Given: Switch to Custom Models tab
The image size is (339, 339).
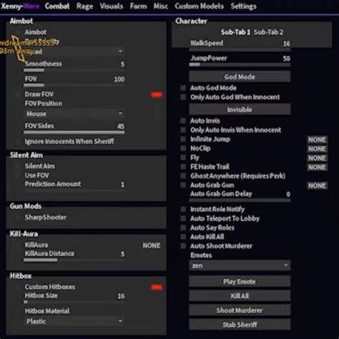Looking at the screenshot, I should [x=199, y=6].
